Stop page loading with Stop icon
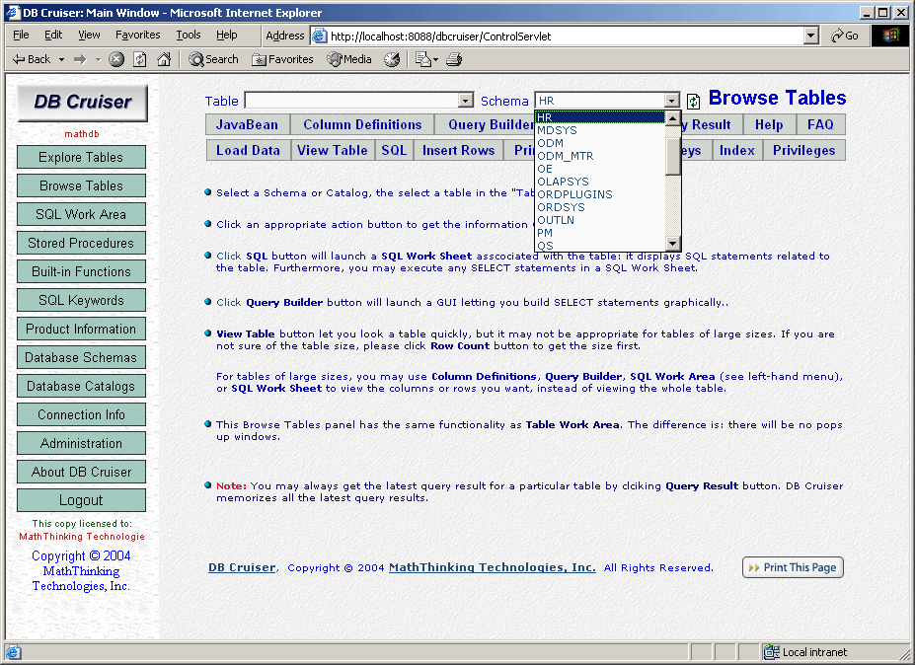 coord(116,59)
